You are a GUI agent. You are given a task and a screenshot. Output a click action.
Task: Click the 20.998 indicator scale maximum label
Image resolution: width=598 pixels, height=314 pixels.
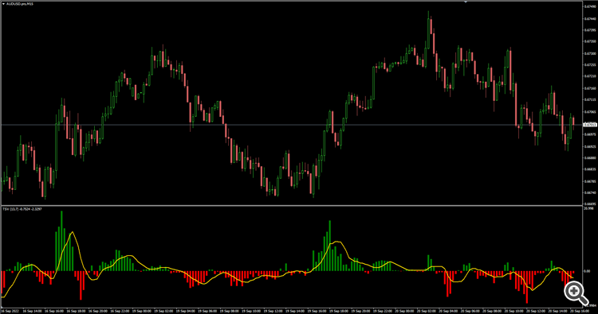coord(588,208)
